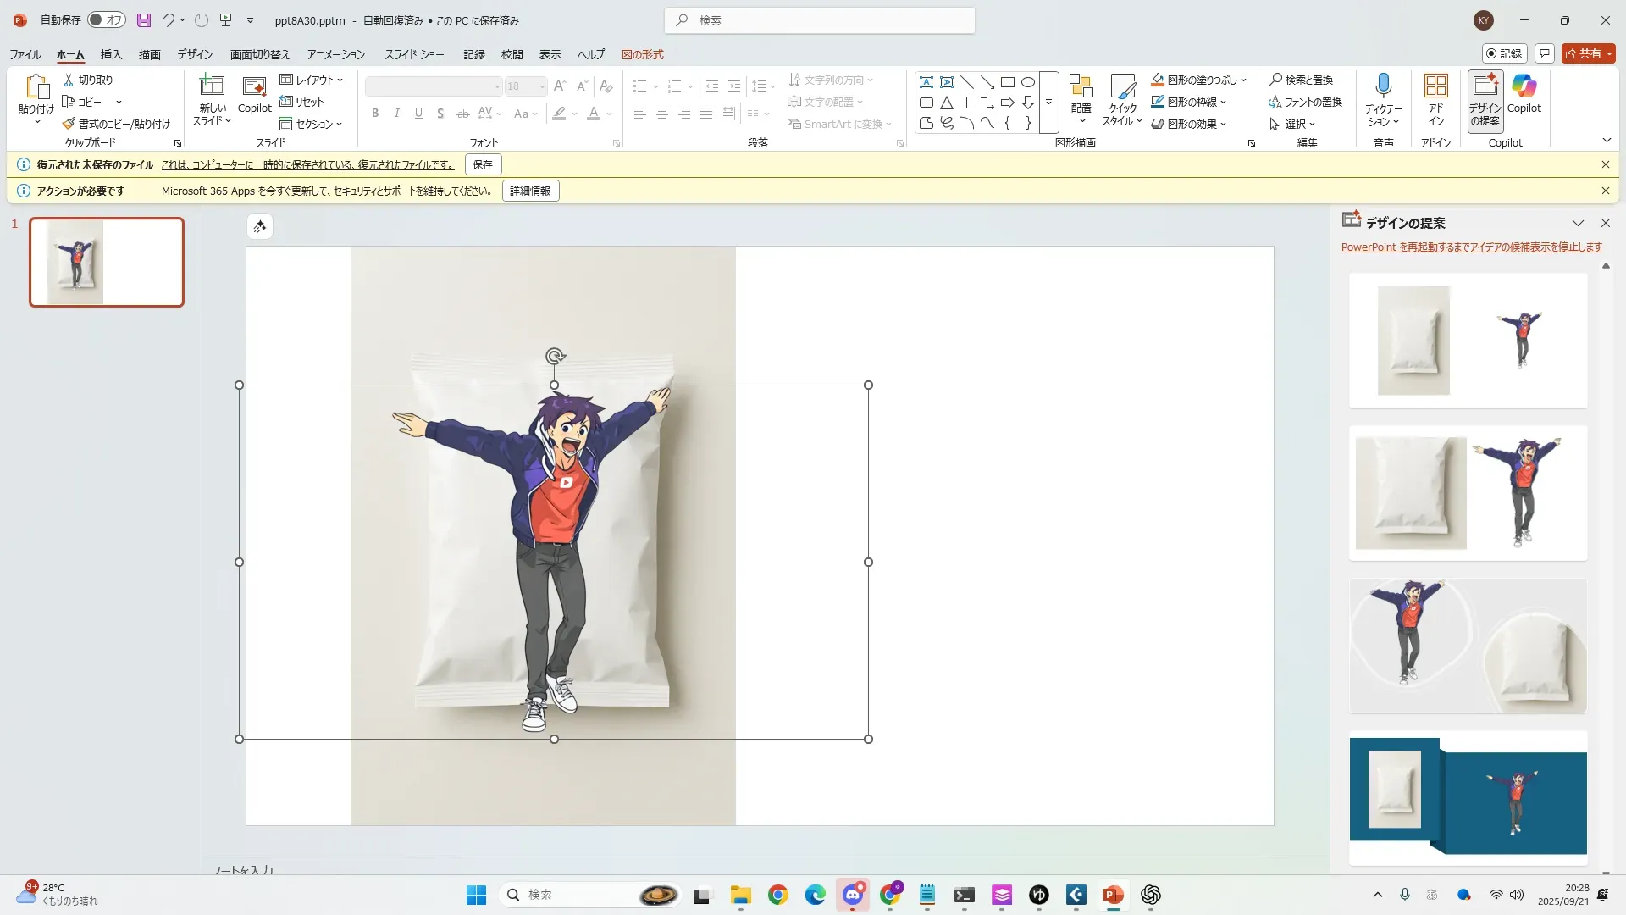This screenshot has height=915, width=1626.
Task: Click the Dictation microphone icon
Action: coord(1383,86)
